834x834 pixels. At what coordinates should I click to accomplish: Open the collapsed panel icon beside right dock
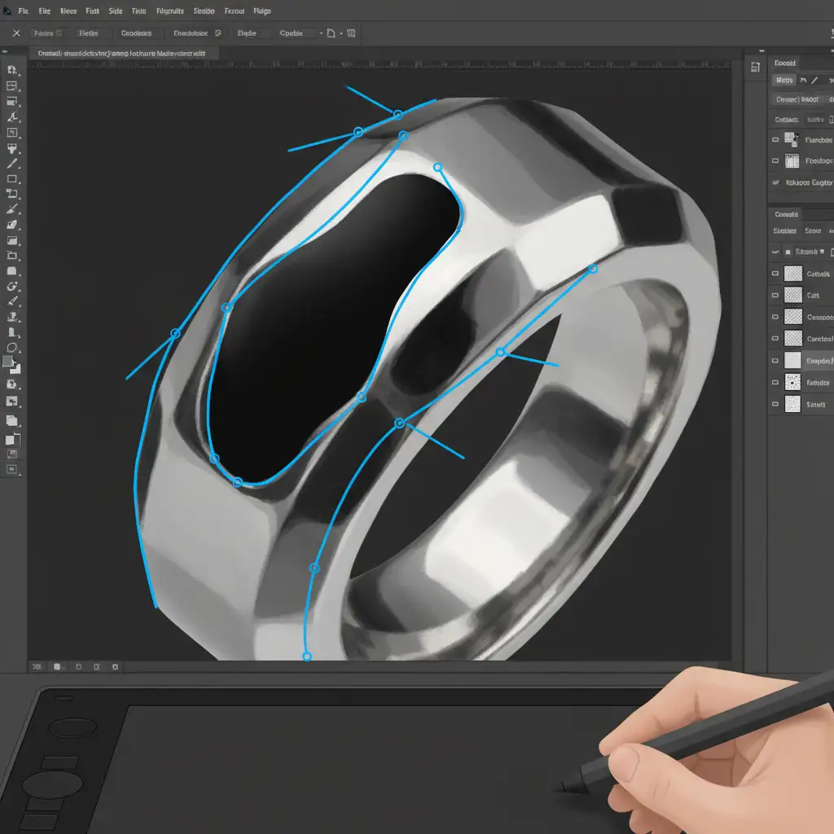click(756, 67)
